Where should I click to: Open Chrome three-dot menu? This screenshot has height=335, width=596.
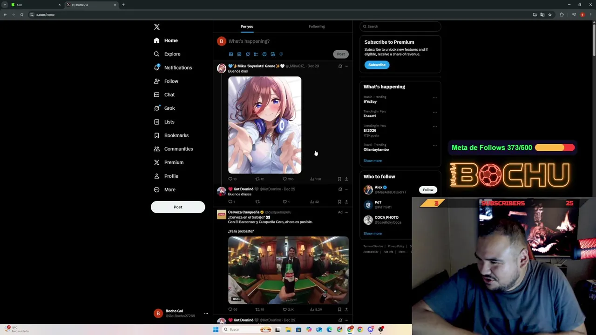point(590,15)
